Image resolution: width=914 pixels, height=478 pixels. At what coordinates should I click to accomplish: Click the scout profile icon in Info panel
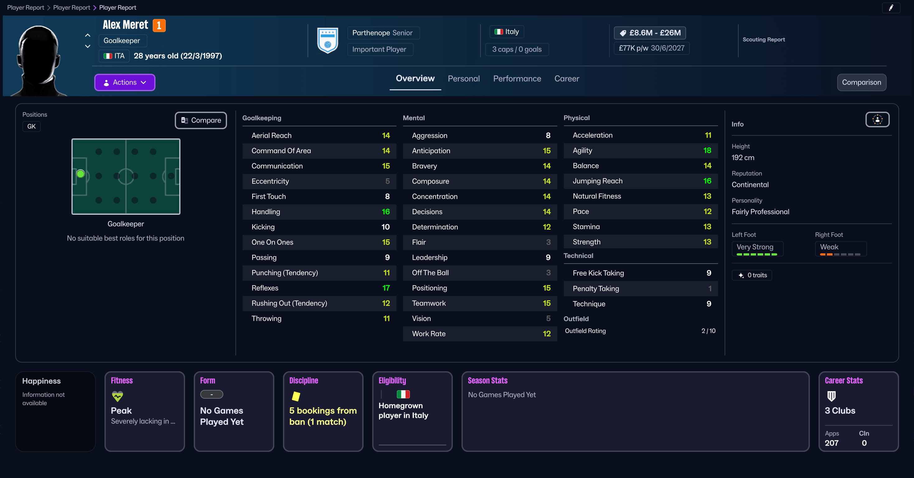point(877,120)
